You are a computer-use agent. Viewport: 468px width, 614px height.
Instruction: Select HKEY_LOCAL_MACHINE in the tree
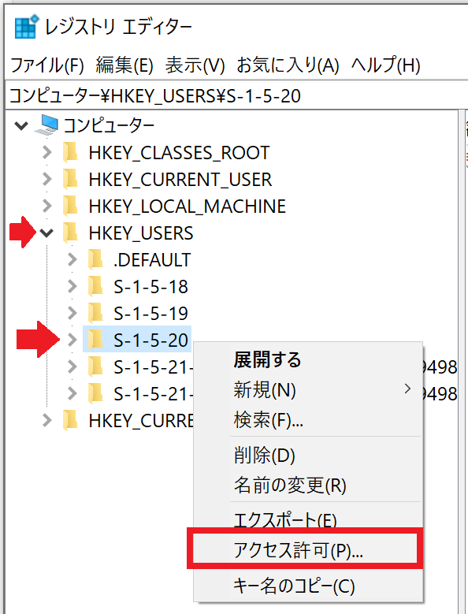188,206
